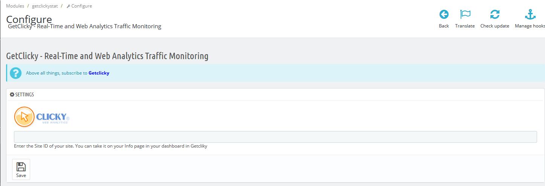Screen dimensions: 545x186
Task: Focus the Site ID input field
Action: point(275,137)
